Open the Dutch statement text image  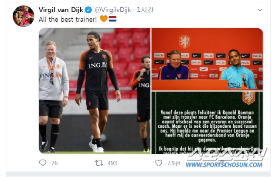(x=207, y=123)
